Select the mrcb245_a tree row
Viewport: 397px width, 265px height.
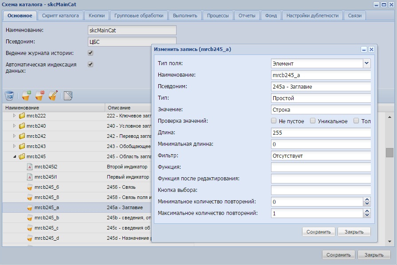click(77, 207)
